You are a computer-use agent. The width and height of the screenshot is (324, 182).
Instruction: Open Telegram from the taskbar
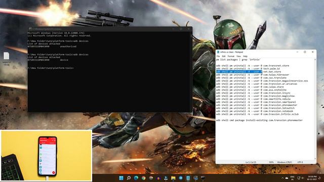point(181,178)
